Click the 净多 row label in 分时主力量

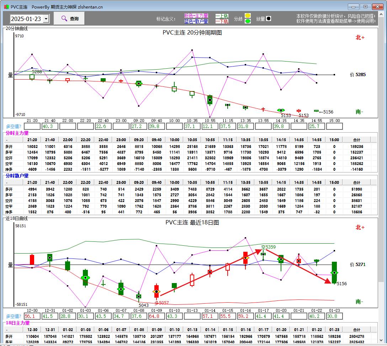click(9, 169)
